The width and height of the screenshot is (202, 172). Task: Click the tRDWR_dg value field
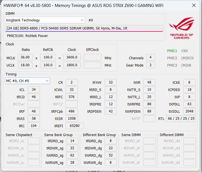click(x=111, y=148)
